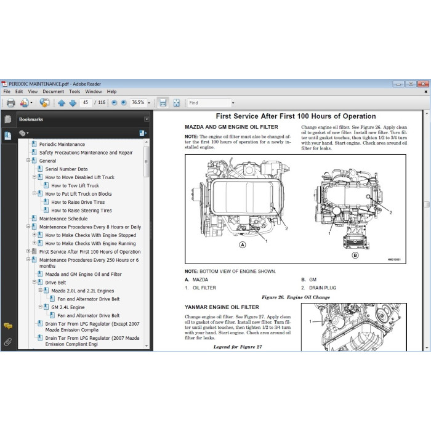The image size is (431, 431).
Task: Open the Window menu
Action: pyautogui.click(x=94, y=92)
